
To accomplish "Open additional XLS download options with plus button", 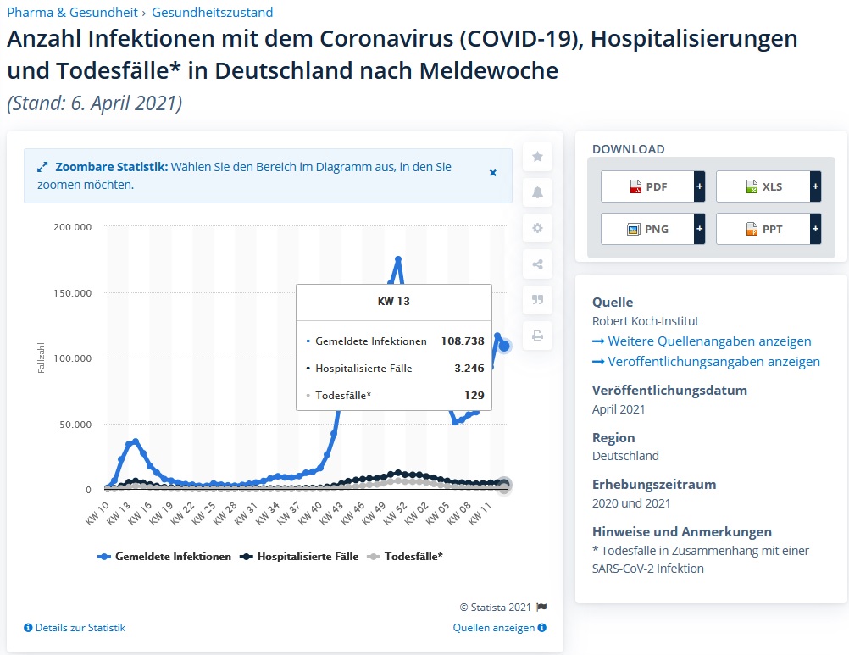I will tap(814, 186).
